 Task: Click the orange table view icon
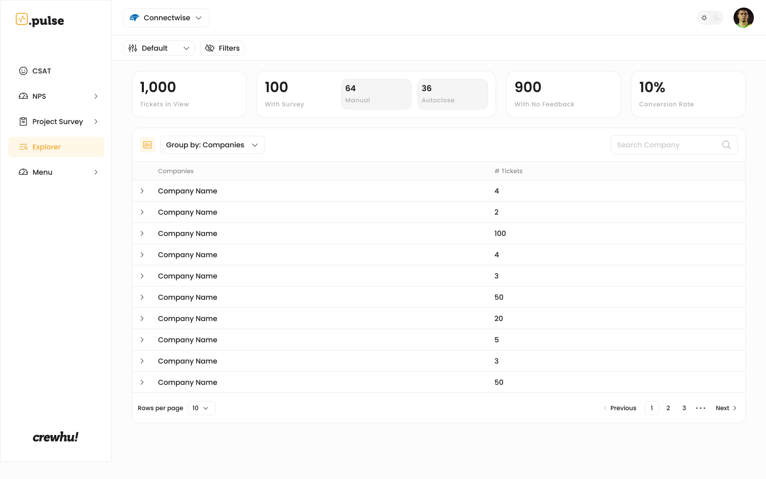[x=147, y=145]
